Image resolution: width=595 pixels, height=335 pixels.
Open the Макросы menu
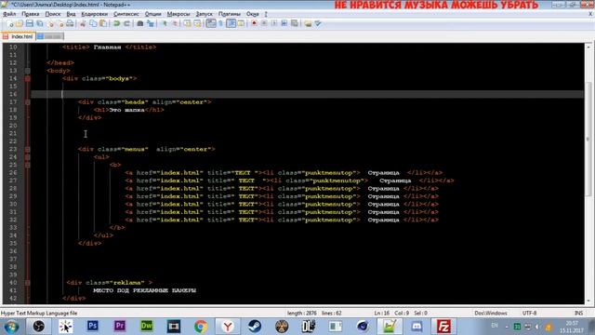(x=178, y=14)
